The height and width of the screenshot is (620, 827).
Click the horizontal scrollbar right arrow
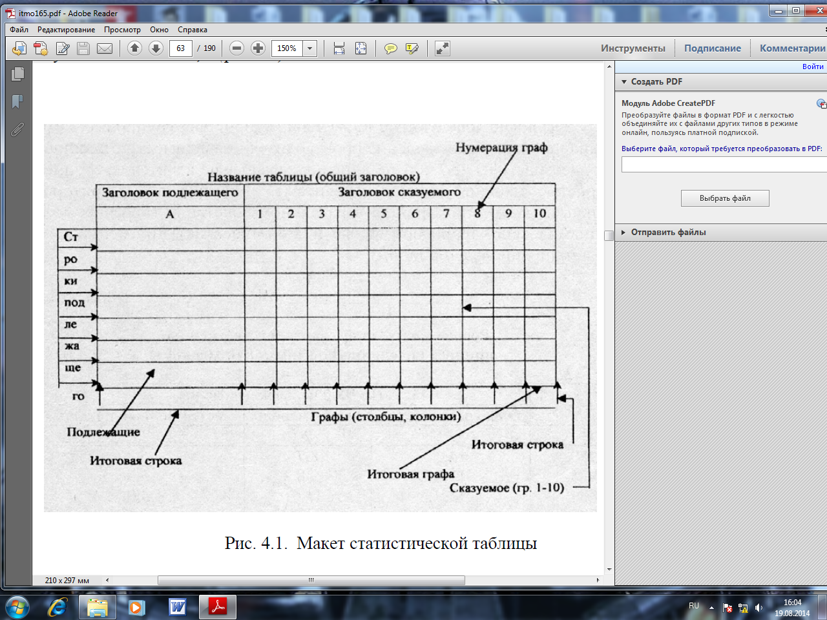click(598, 580)
